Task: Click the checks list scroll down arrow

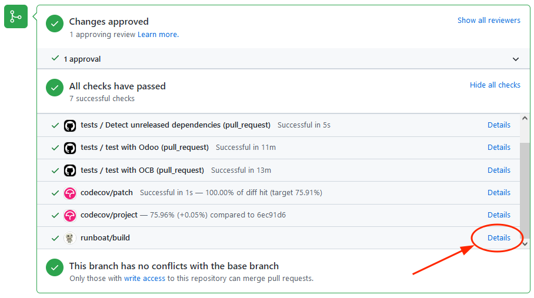Action: (525, 244)
